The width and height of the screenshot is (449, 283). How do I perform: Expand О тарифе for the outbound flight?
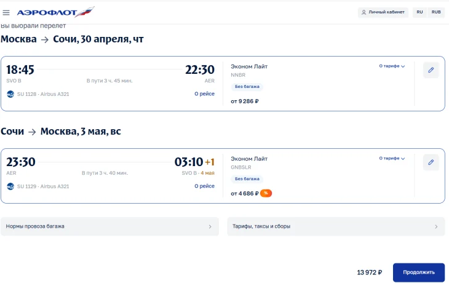(x=392, y=66)
